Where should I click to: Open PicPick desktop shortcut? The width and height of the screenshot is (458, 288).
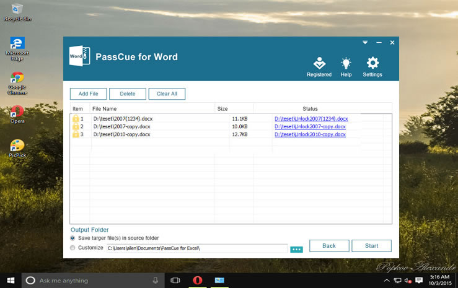coord(17,149)
